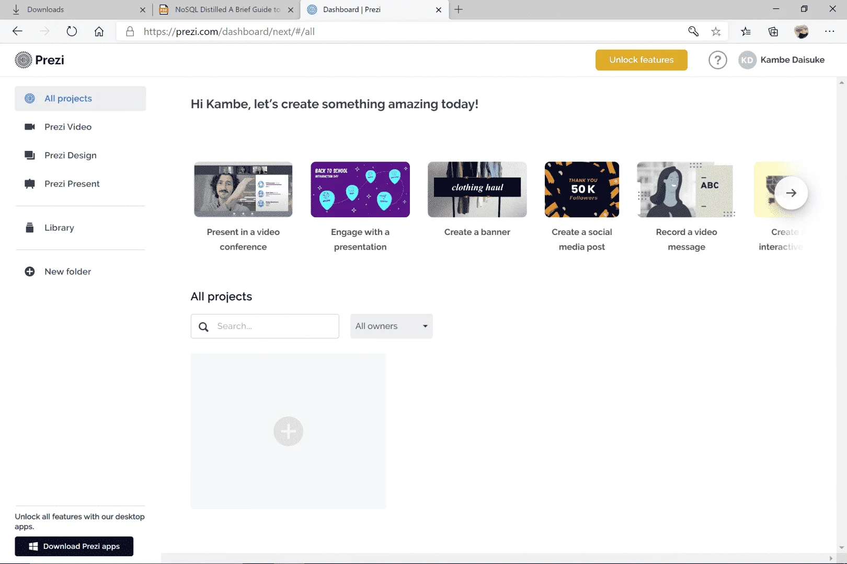This screenshot has height=564, width=847.
Task: Click the vertical scrollbar down arrow
Action: coord(841,548)
